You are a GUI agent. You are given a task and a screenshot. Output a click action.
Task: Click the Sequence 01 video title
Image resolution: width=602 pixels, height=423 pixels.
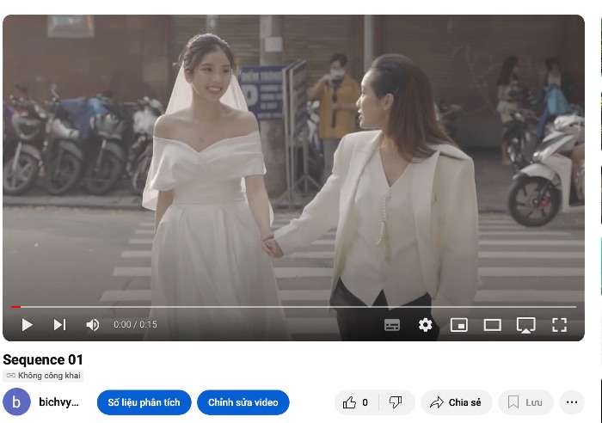click(43, 359)
